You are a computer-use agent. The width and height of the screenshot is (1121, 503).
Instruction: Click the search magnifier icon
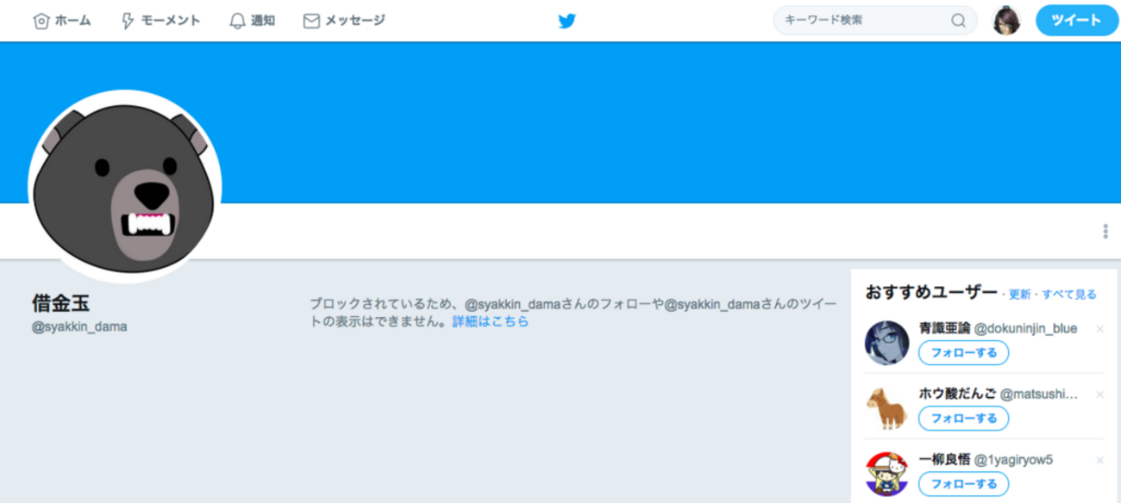tap(958, 21)
